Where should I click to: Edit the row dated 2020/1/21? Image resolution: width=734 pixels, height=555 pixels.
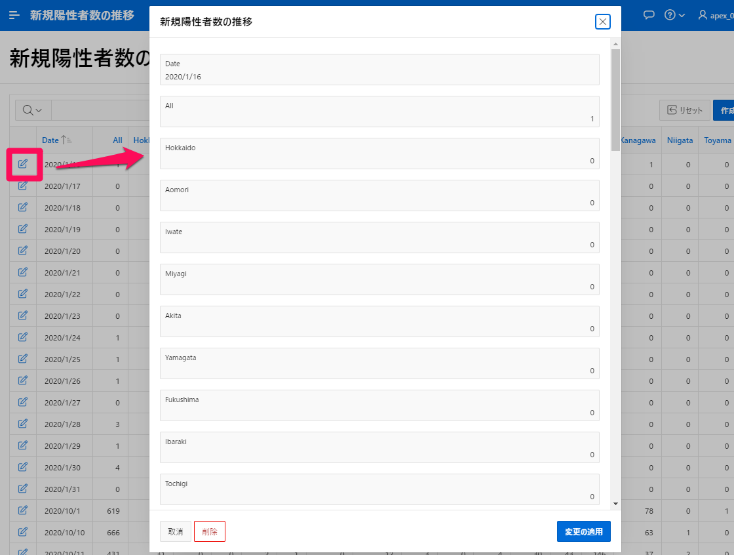[x=22, y=272]
